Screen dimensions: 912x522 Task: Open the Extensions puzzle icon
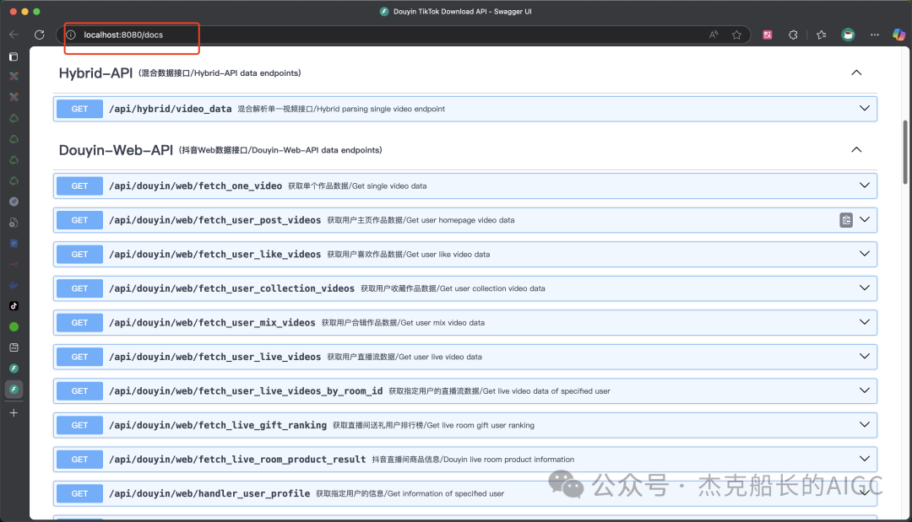point(793,35)
